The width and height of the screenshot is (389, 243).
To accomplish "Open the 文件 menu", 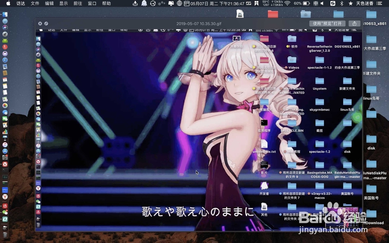I will click(35, 3).
